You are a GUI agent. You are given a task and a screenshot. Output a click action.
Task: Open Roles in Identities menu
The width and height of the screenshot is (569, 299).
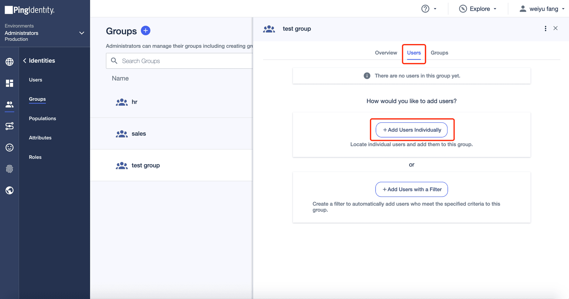click(35, 157)
